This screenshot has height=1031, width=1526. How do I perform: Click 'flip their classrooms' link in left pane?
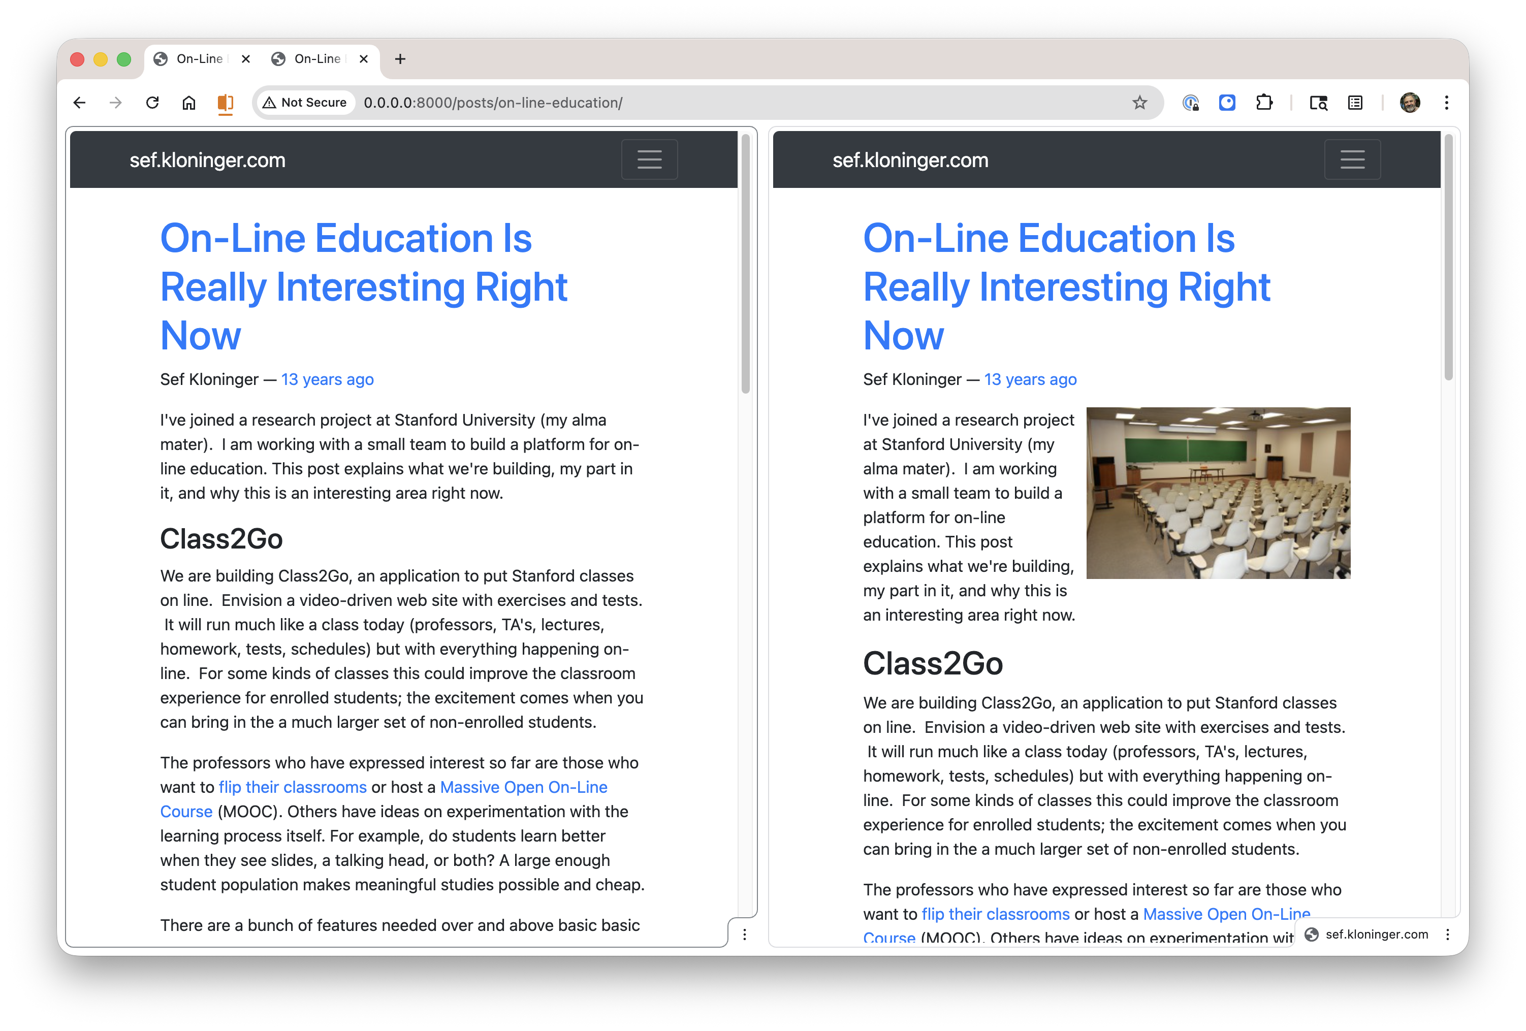point(292,787)
